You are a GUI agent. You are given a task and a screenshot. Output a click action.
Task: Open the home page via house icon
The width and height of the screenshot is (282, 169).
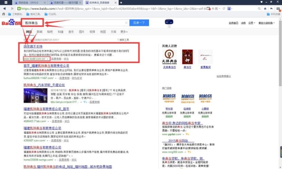point(3,14)
